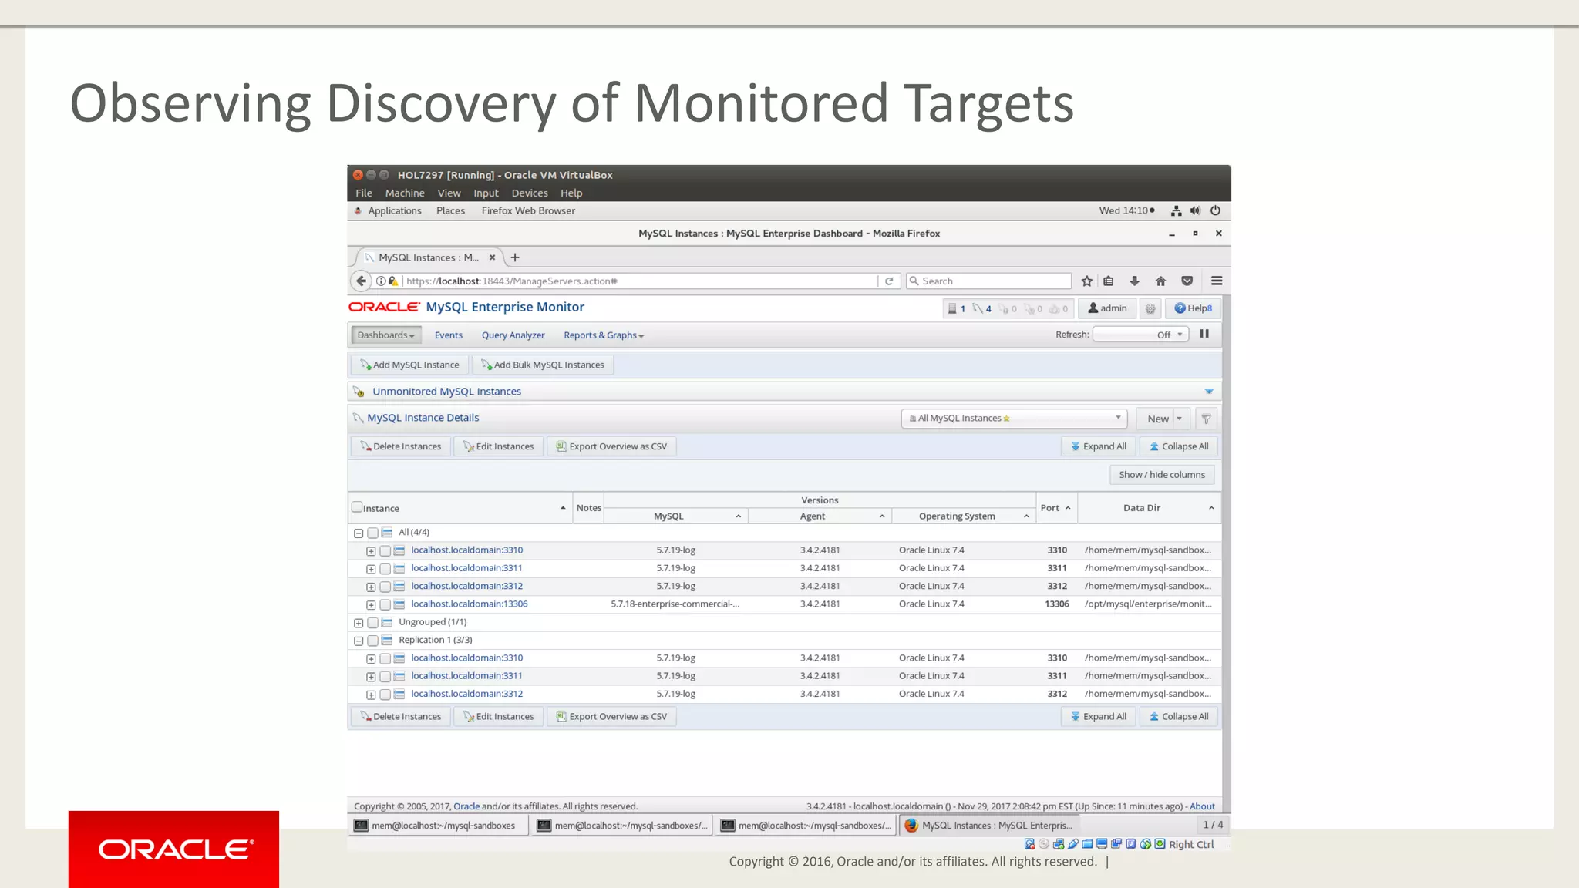This screenshot has width=1579, height=888.
Task: Click the Oracle link in footer copyright
Action: pyautogui.click(x=466, y=806)
